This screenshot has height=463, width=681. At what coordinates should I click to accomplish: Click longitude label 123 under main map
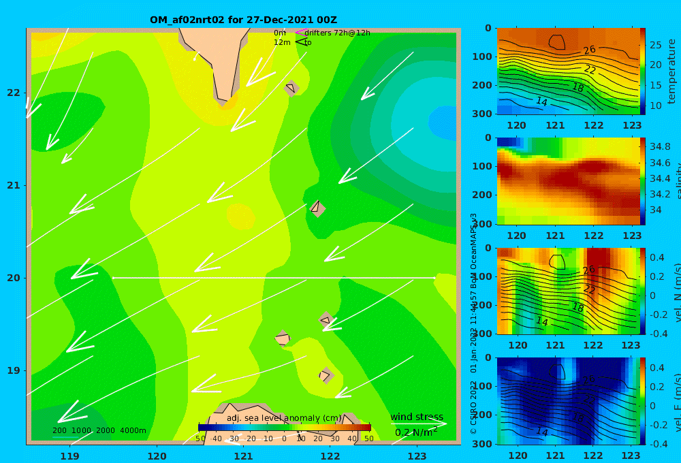[417, 456]
